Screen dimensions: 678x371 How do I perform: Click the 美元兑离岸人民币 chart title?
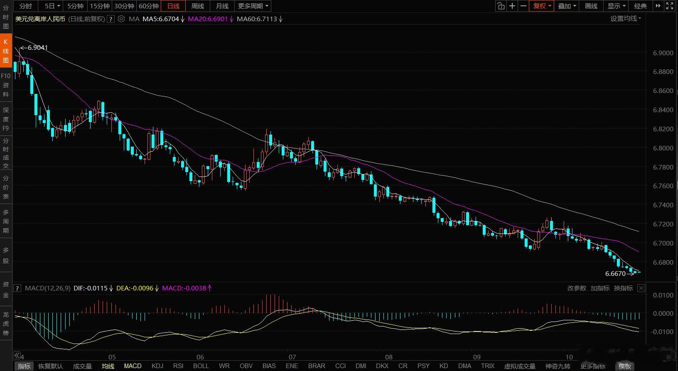tap(40, 19)
